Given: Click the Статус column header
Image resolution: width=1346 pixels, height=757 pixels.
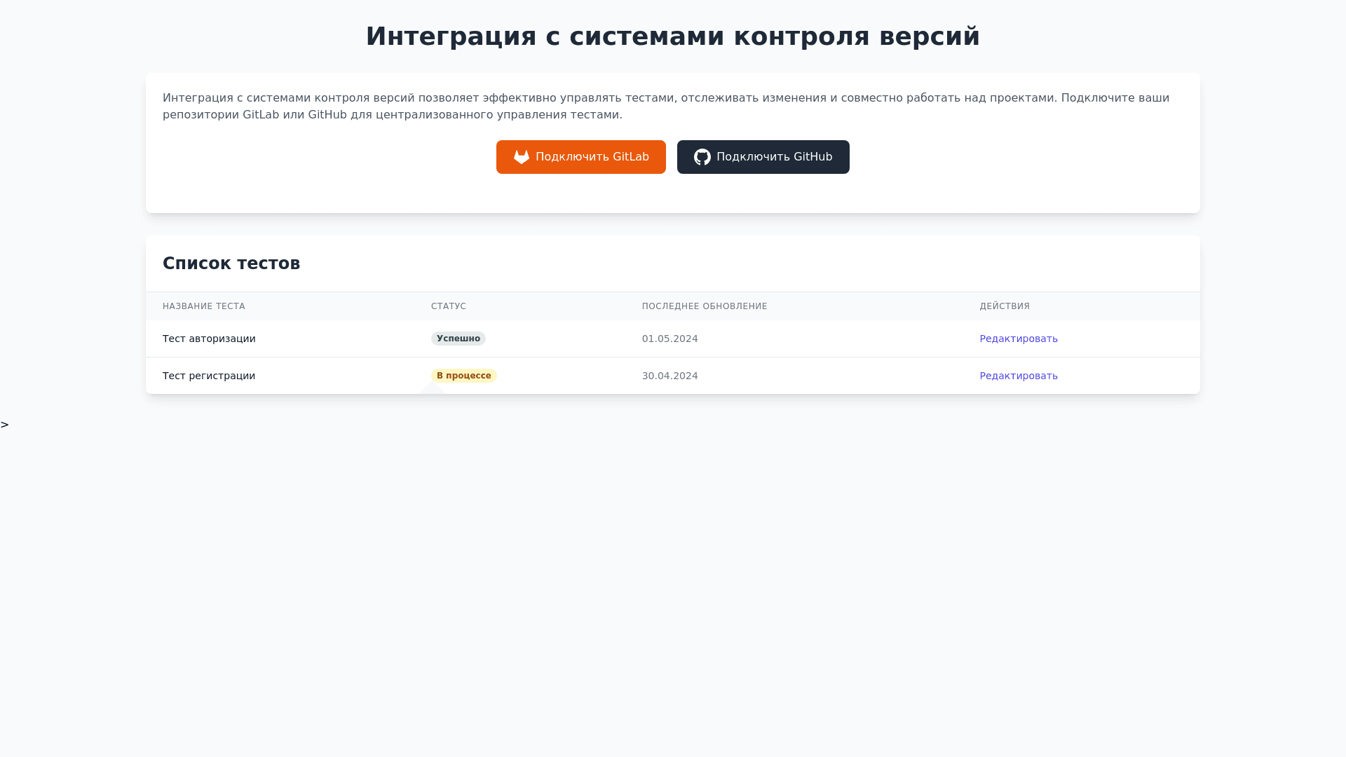Looking at the screenshot, I should 449,306.
